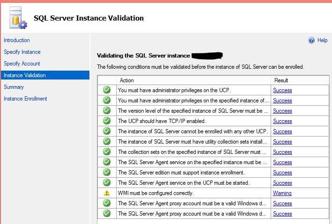Open Success link for TCP/IP enabled row
332x224 pixels.
point(282,121)
